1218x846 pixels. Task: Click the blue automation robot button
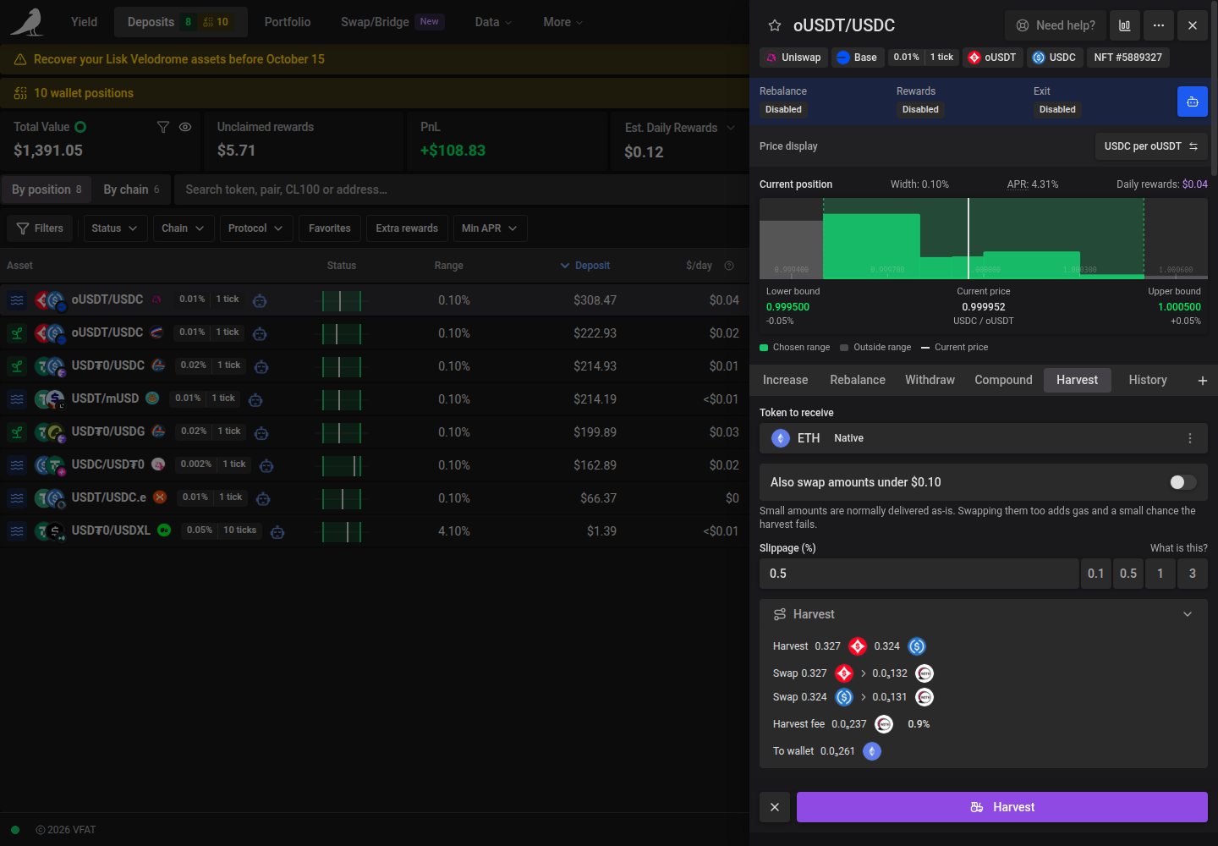click(x=1193, y=102)
